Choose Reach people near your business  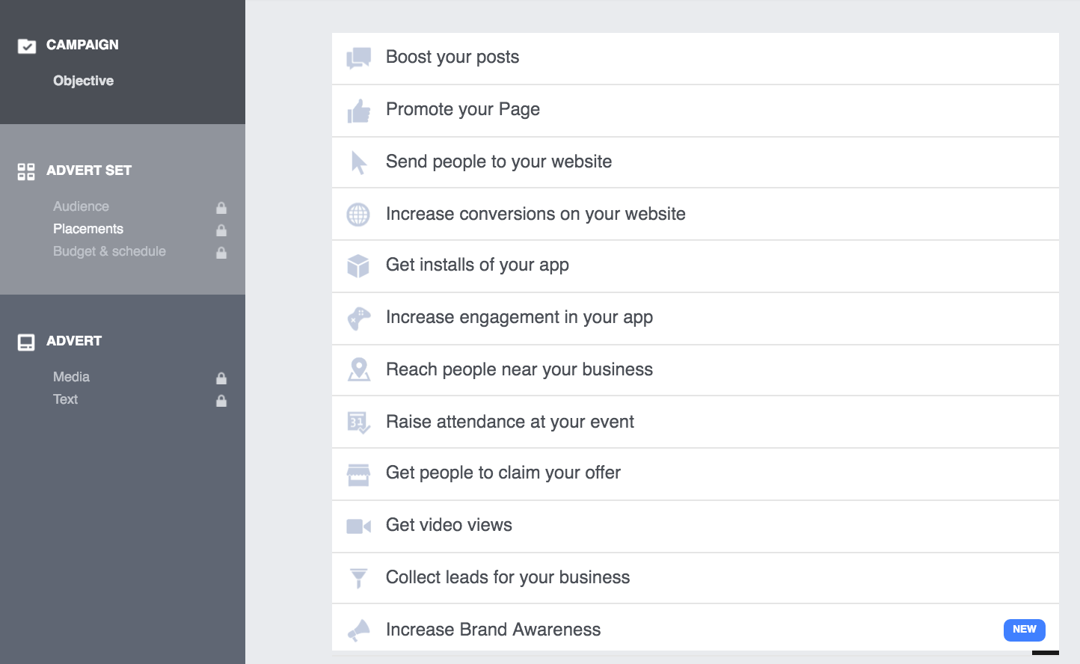click(696, 370)
